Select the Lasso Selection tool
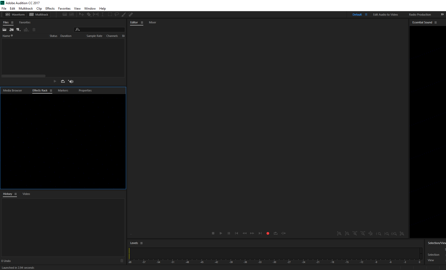 [x=117, y=14]
